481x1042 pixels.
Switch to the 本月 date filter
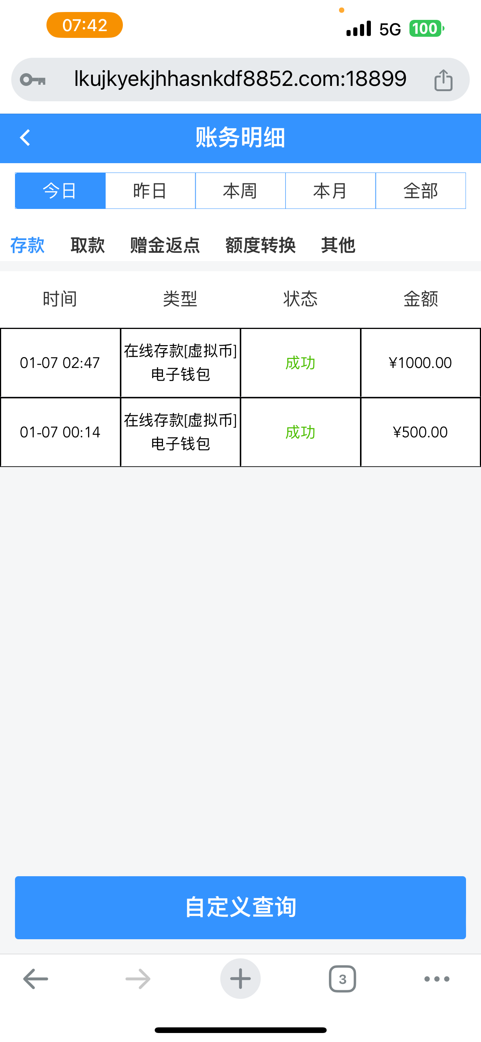tap(330, 191)
